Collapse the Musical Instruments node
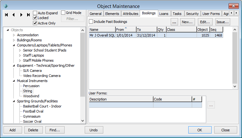242x138 pixels. coord(14,81)
